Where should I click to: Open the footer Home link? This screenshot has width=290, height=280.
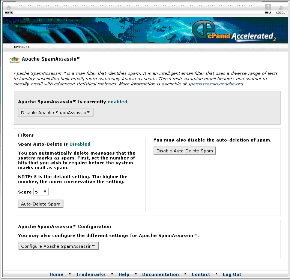click(x=56, y=274)
